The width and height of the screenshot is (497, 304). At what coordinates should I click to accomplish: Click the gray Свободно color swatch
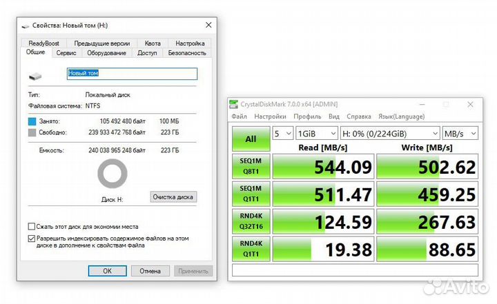pos(32,132)
